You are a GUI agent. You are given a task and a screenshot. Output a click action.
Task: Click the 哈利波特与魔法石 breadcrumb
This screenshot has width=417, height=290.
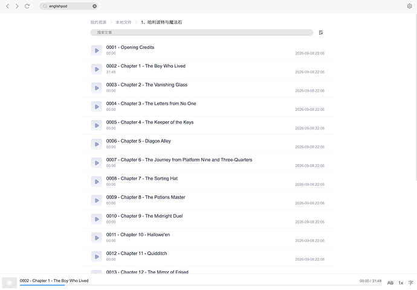tap(161, 22)
